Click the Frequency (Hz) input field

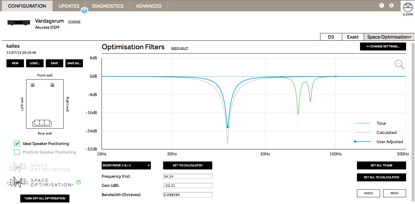tap(188, 176)
